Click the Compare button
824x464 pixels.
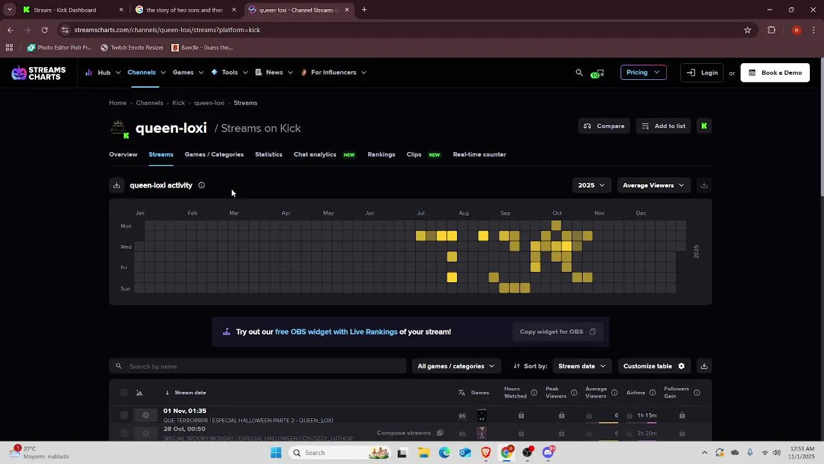click(x=604, y=126)
